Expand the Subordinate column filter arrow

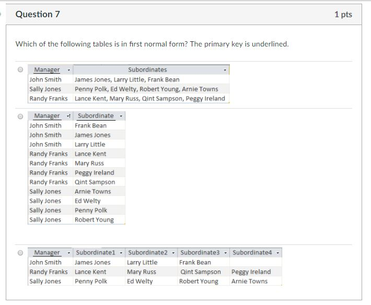pos(121,116)
